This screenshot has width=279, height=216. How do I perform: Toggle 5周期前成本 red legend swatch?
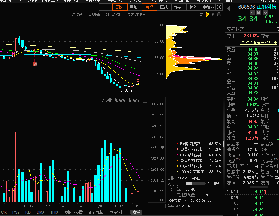[178, 144]
